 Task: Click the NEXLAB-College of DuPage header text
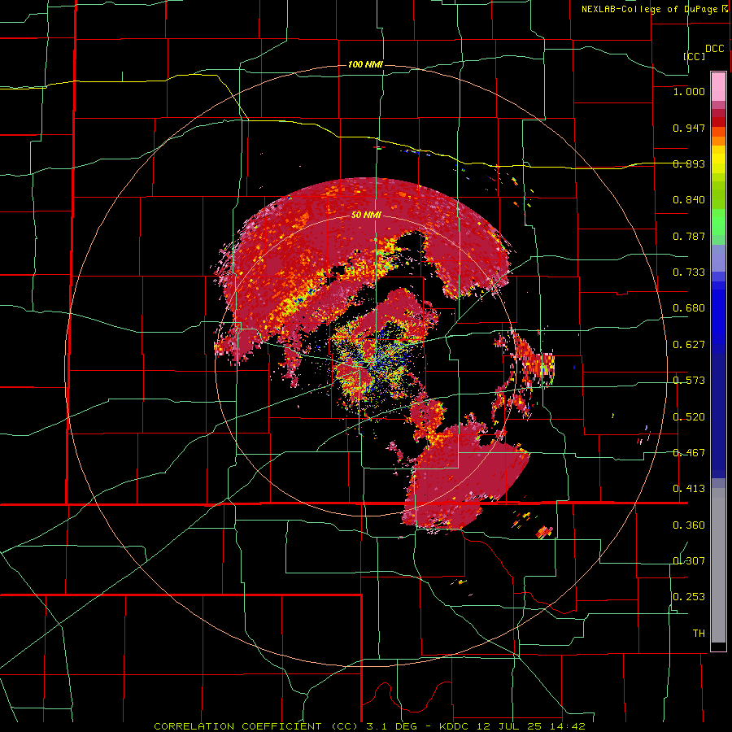pyautogui.click(x=649, y=9)
